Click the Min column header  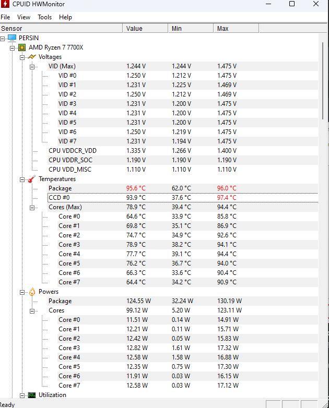[x=191, y=28]
